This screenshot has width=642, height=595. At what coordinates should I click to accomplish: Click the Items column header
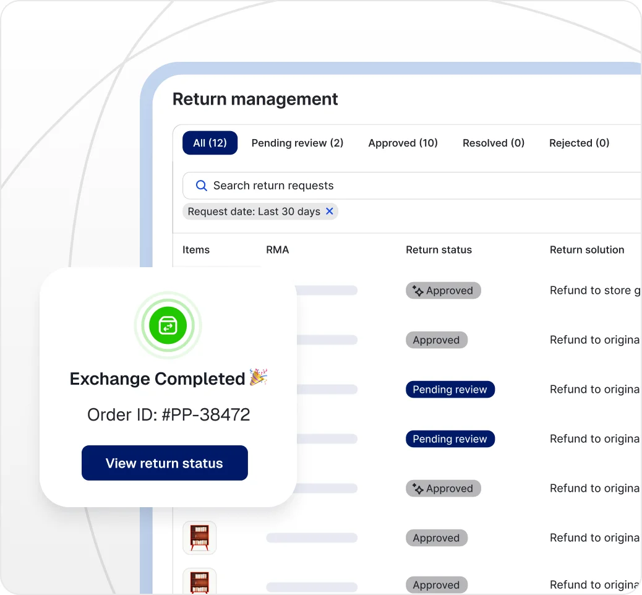(195, 250)
